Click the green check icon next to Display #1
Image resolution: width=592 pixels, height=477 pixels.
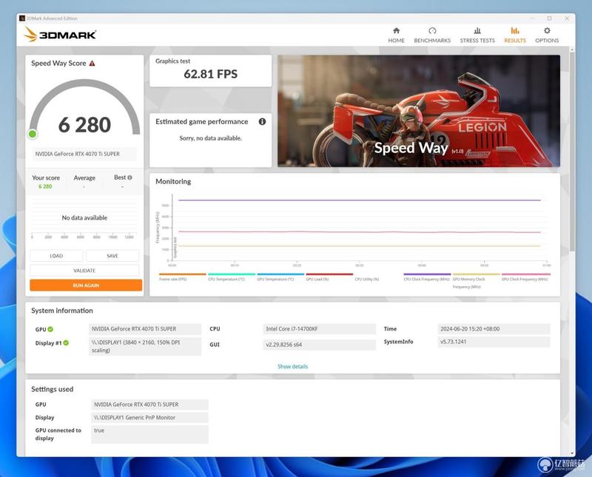[x=66, y=342]
